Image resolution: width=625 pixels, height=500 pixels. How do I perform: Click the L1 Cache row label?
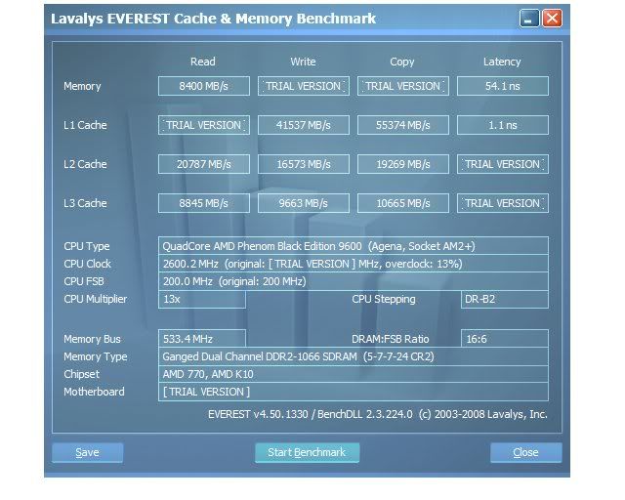click(85, 125)
